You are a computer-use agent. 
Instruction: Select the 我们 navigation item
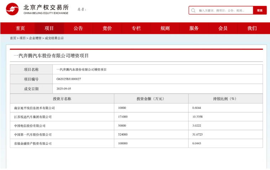coord(252,28)
